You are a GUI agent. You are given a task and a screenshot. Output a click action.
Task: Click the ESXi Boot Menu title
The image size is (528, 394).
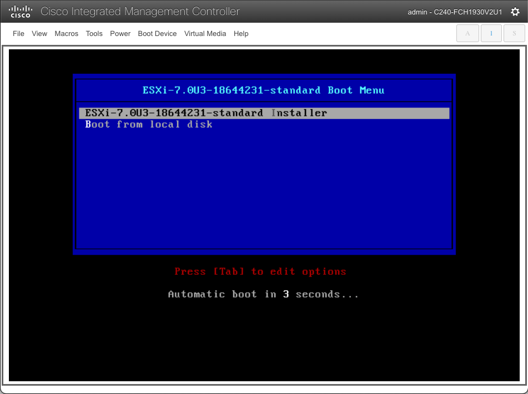click(263, 90)
